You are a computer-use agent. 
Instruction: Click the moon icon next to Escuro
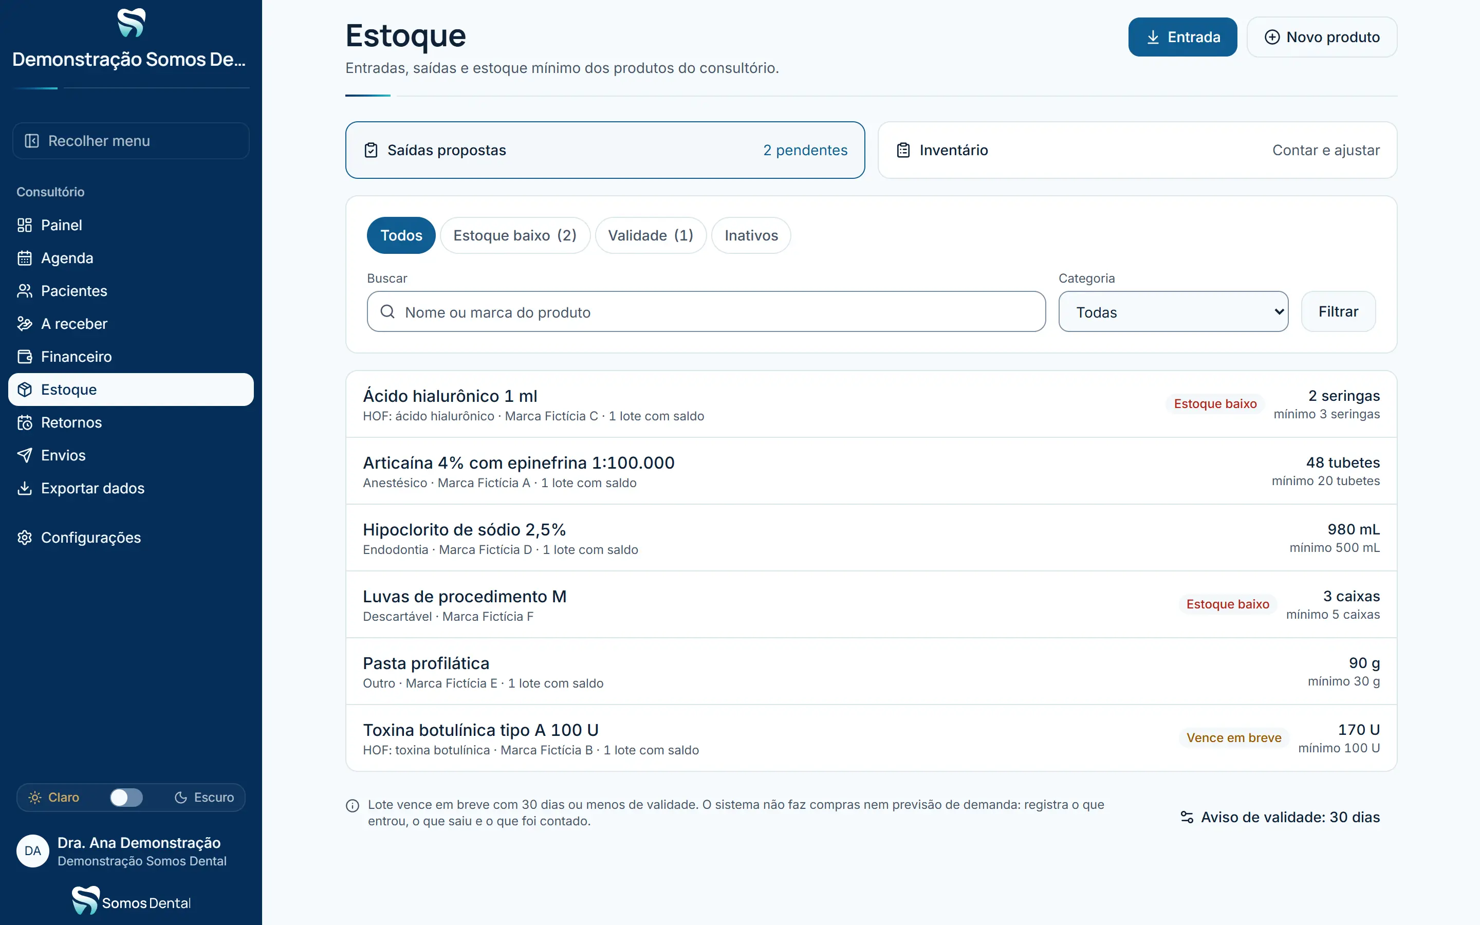pyautogui.click(x=181, y=797)
